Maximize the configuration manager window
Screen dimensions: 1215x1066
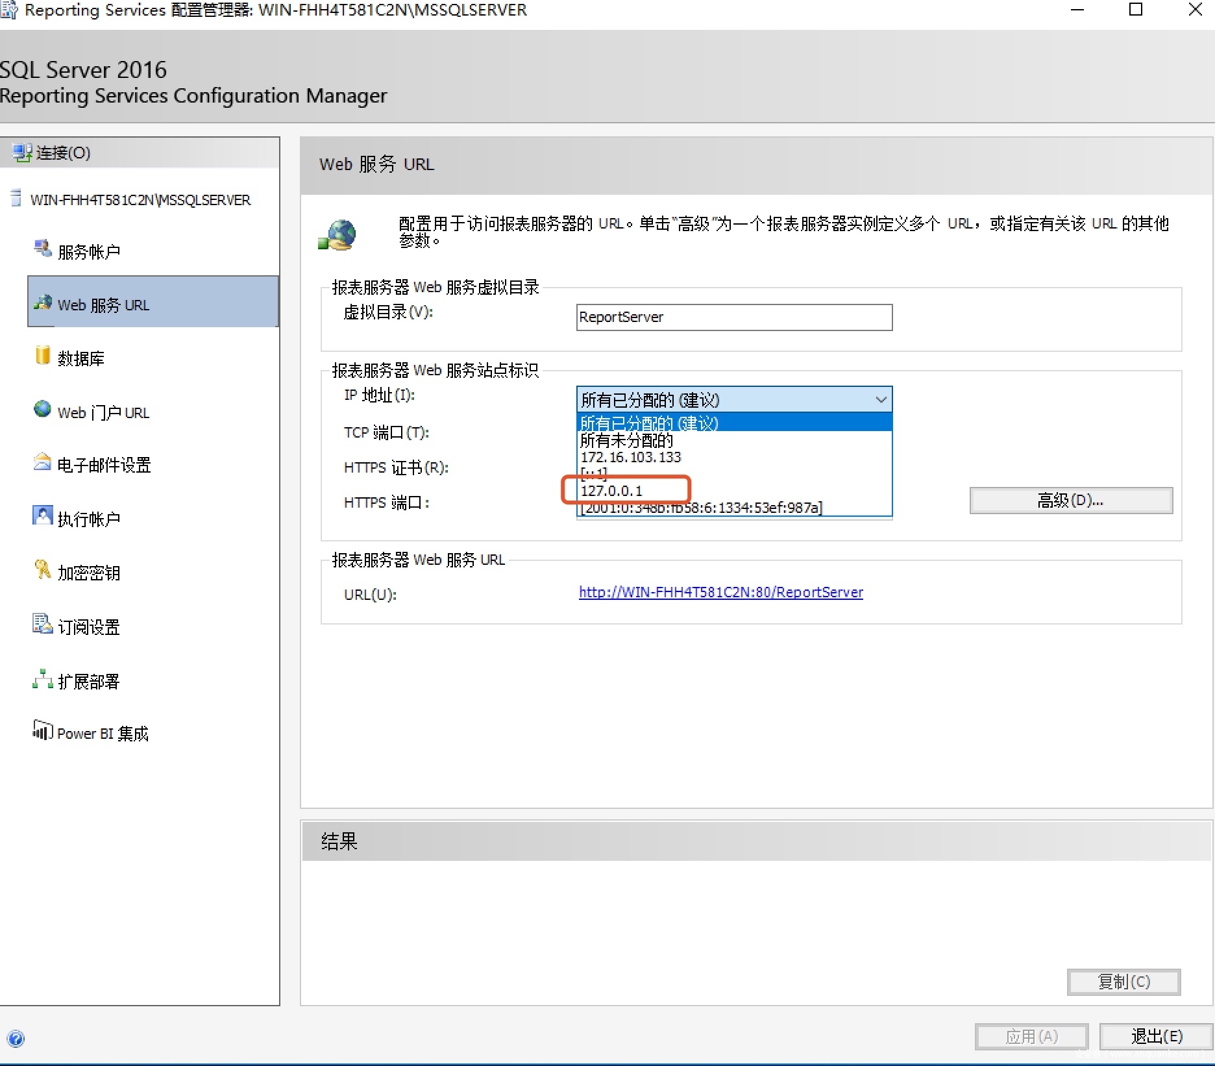[1136, 10]
